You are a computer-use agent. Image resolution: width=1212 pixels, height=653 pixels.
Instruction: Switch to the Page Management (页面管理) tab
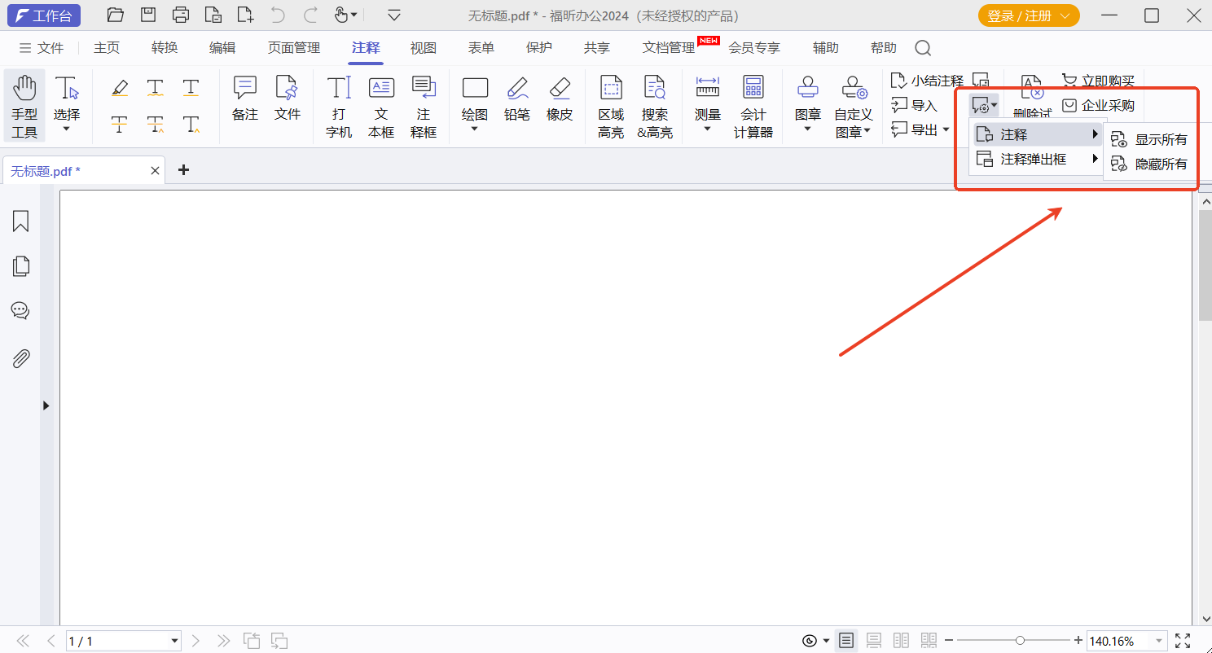point(294,48)
